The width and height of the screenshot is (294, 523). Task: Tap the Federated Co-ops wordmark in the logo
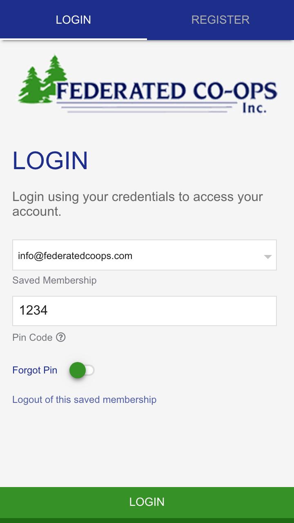coord(167,91)
